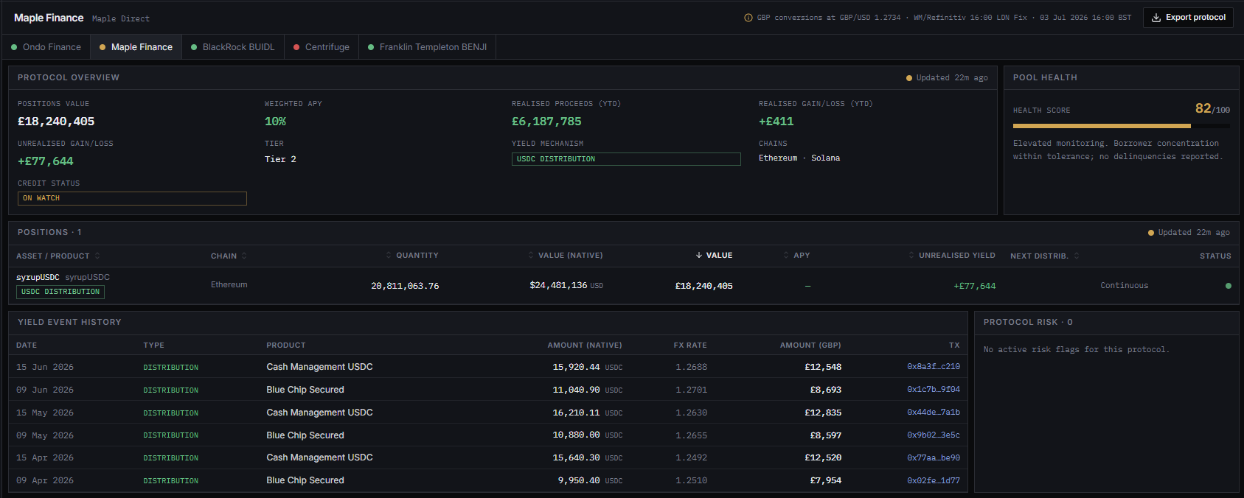Click the health score progress bar
The width and height of the screenshot is (1244, 498).
[x=1122, y=126]
